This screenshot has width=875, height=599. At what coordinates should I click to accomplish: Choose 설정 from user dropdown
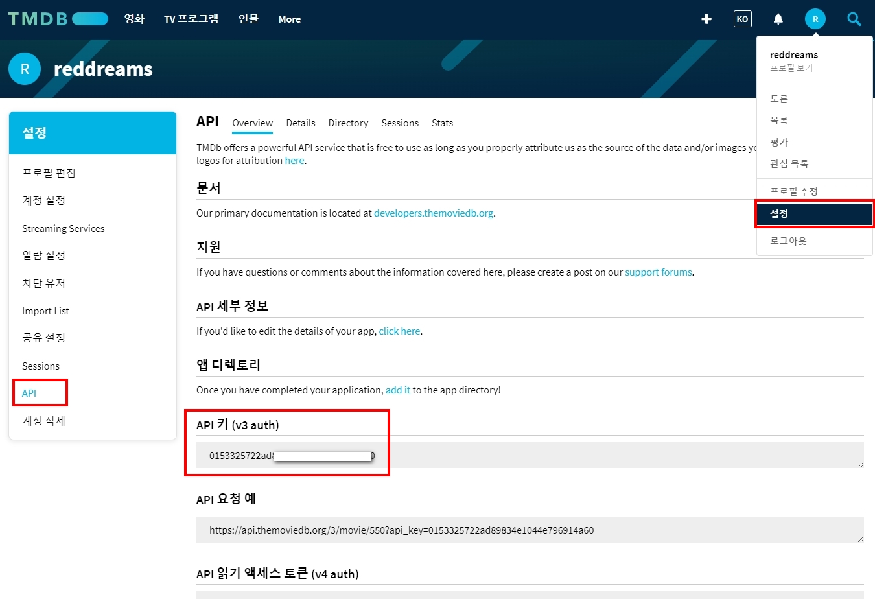[815, 214]
